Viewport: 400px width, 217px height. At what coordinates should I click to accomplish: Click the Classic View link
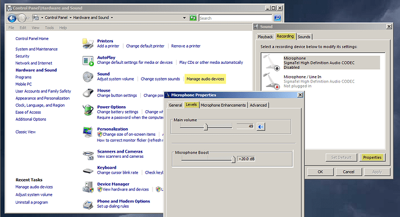tap(26, 132)
